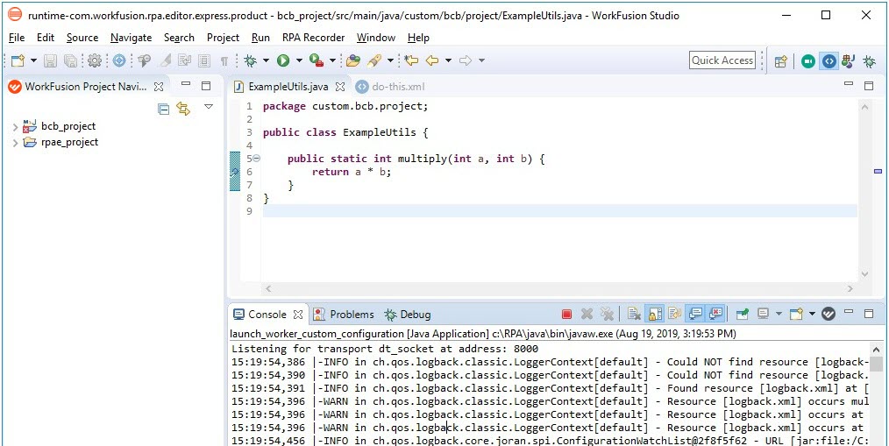
Task: Expand the rpae_project tree node
Action: coord(15,143)
